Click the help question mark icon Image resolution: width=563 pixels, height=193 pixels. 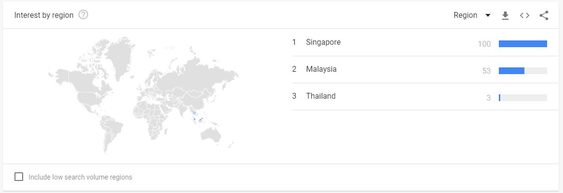point(83,15)
